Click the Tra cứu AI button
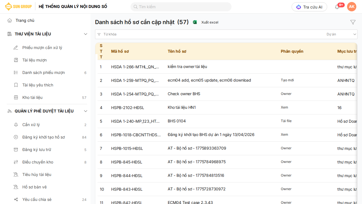362x204 pixels. 309,7
